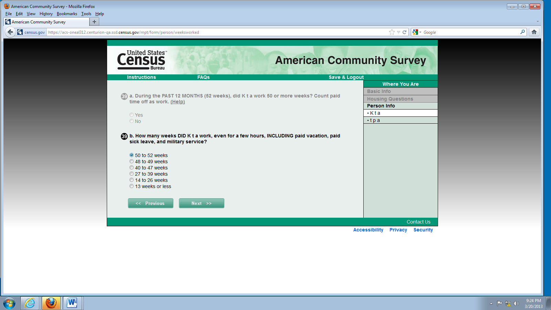Choose the 27 to 39 weeks radio button
The height and width of the screenshot is (310, 551).
tap(132, 174)
